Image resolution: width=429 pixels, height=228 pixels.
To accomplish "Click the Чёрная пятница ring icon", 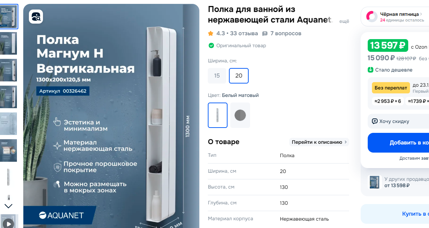I will [372, 17].
